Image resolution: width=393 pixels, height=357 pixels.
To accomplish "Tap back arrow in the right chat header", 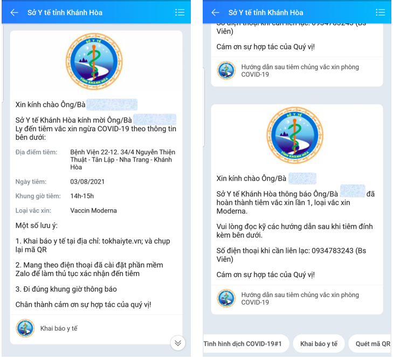I will pos(215,12).
